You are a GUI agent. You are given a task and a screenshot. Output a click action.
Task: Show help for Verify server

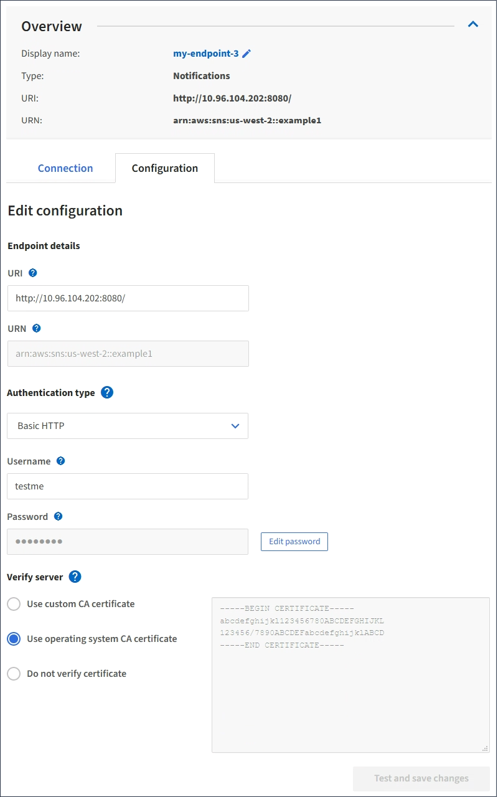pos(75,577)
